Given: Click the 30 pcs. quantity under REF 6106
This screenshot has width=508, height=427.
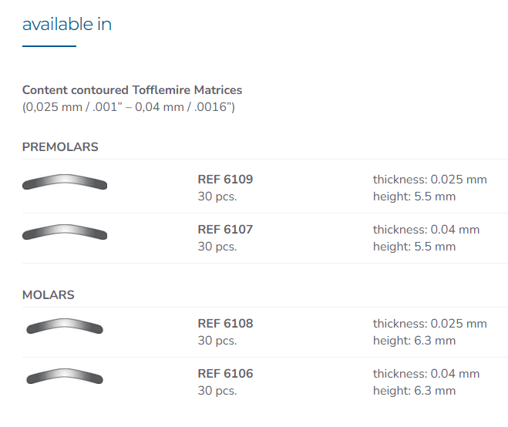Looking at the screenshot, I should [x=217, y=391].
